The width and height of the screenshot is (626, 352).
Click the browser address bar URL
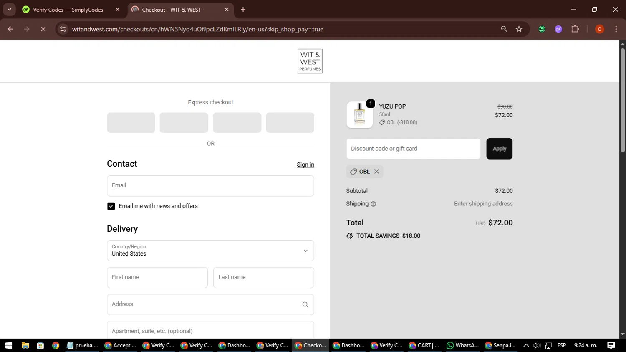tap(198, 29)
